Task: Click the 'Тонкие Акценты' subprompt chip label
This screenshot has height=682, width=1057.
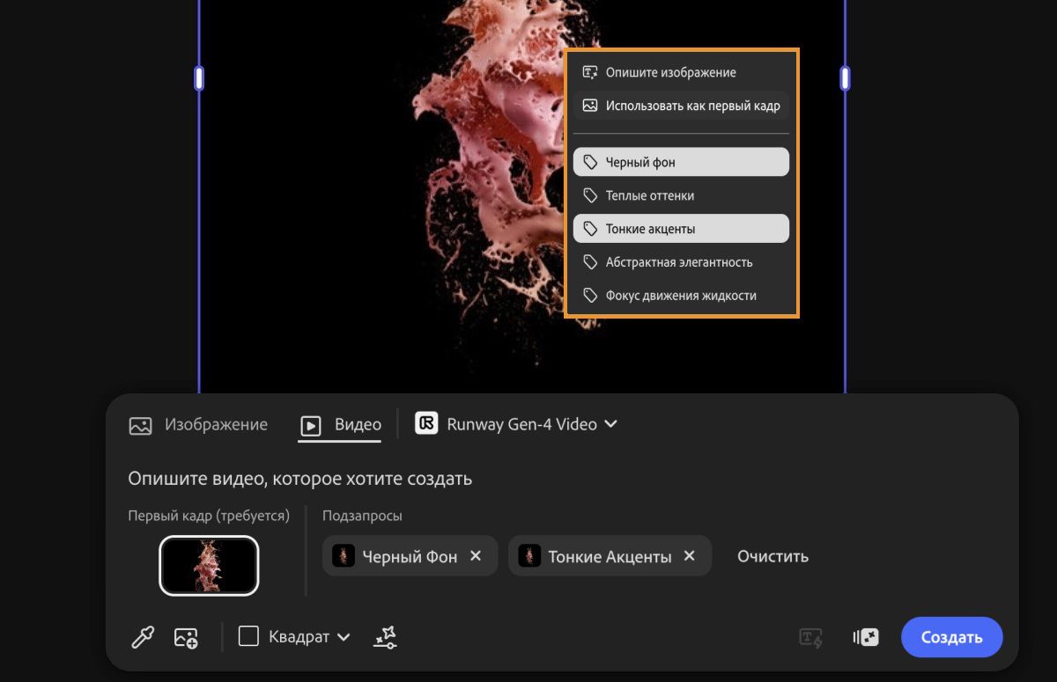Action: 610,557
